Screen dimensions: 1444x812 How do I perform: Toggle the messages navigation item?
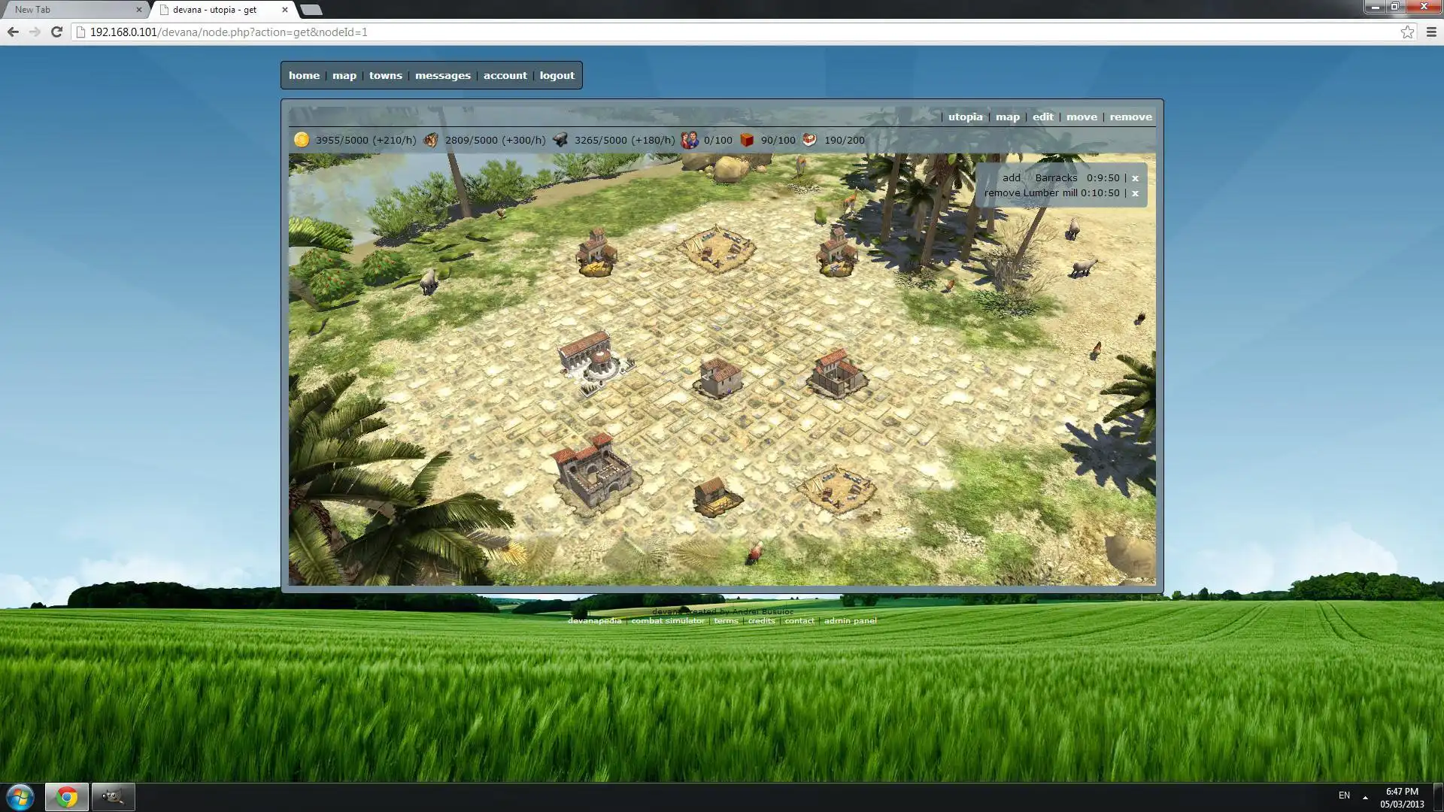click(442, 75)
